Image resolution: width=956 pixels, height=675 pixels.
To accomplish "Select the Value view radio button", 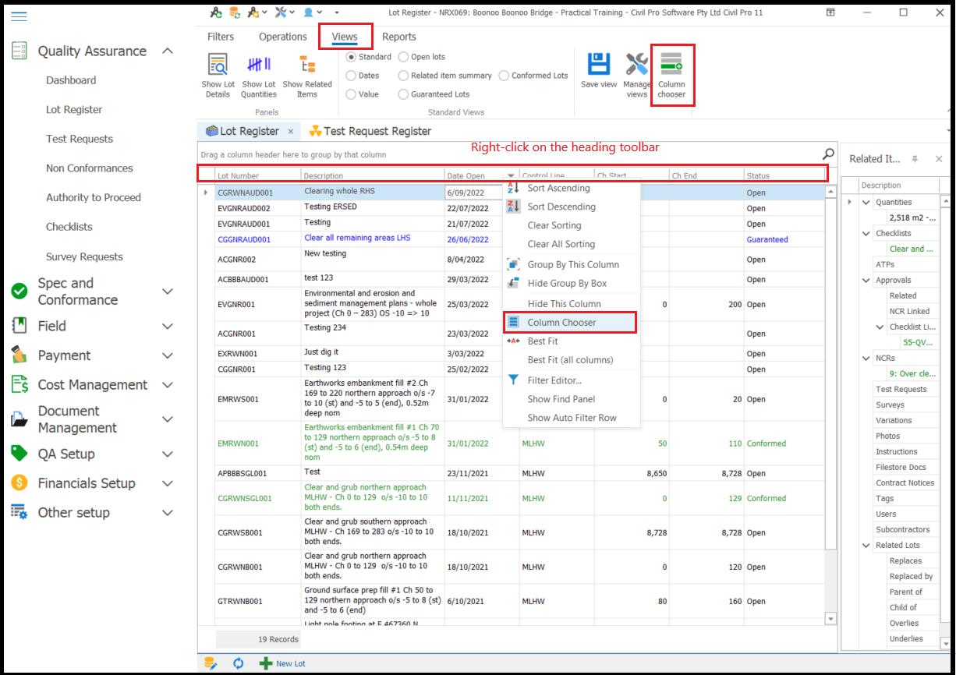I will click(352, 94).
